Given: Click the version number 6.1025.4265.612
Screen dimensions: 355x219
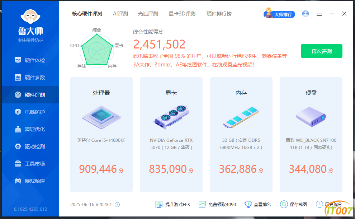Looking at the screenshot, I should 30,209.
